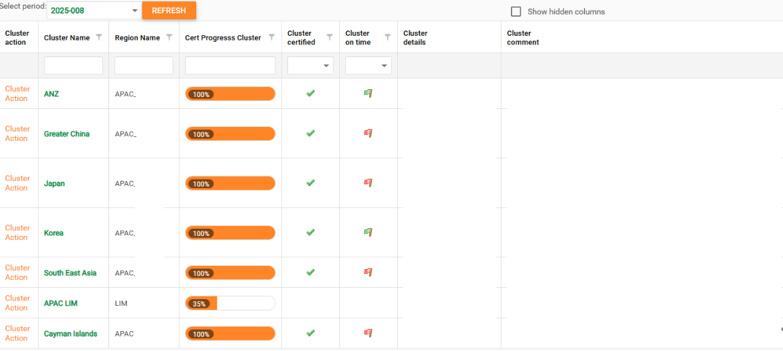Click the certified checkmark in Japan row
The image size is (783, 351).
[310, 183]
